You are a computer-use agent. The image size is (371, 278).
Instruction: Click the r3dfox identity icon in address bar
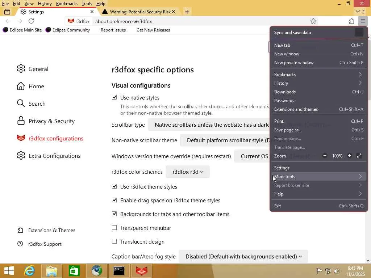(79, 21)
